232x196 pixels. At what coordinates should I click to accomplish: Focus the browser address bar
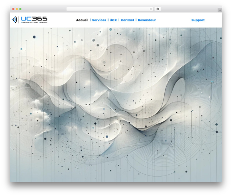[x=108, y=9]
